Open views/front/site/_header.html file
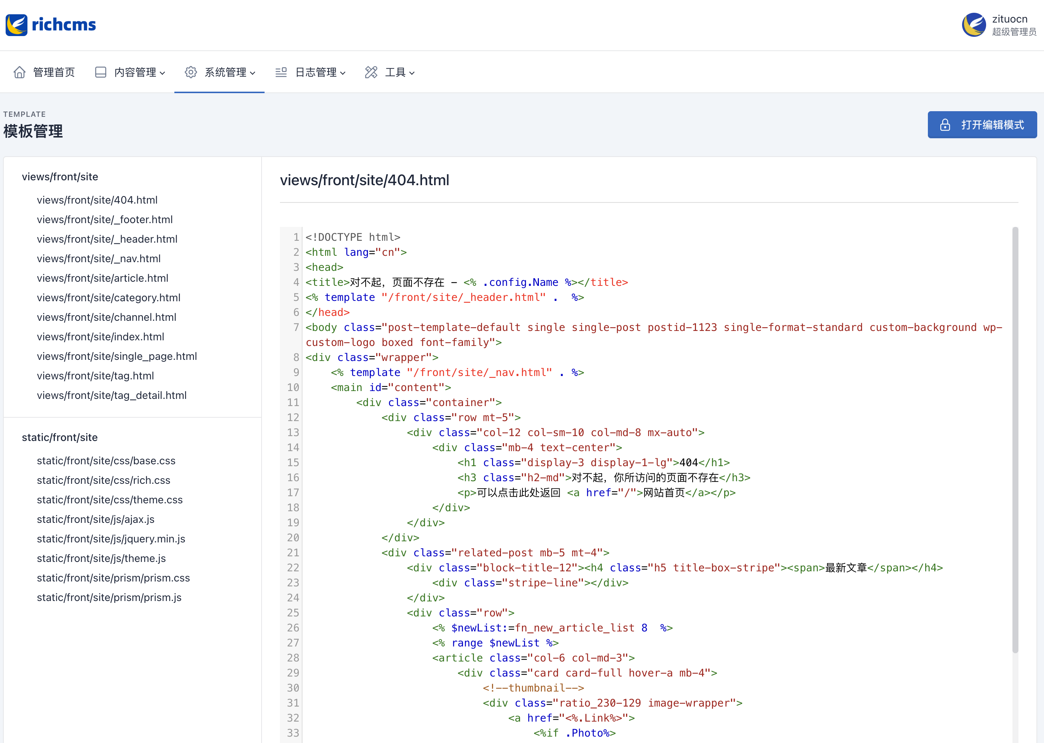Screen dimensions: 1044x743 point(107,239)
